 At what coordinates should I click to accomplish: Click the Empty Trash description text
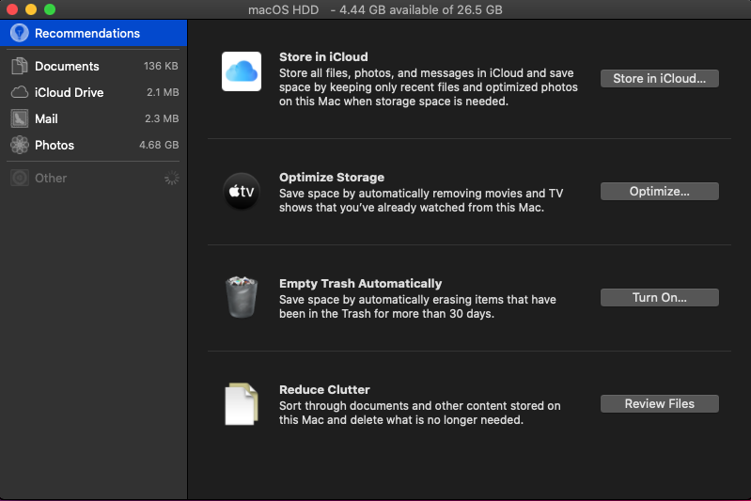click(417, 306)
